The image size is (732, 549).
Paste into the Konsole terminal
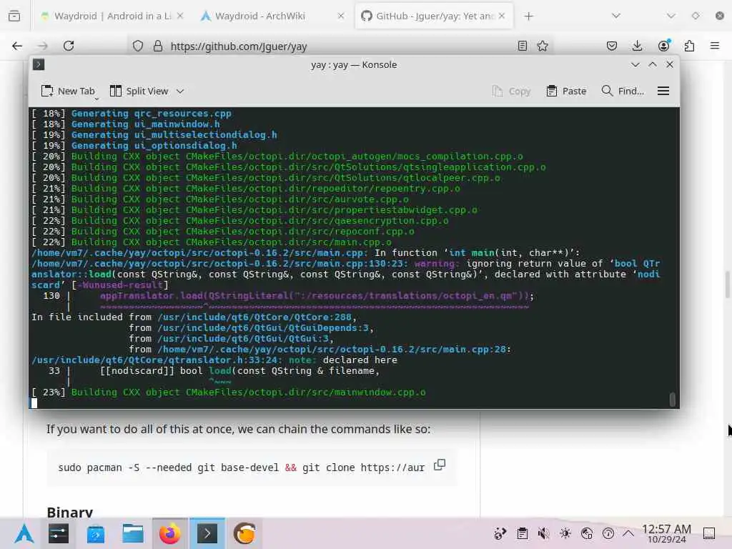point(566,91)
